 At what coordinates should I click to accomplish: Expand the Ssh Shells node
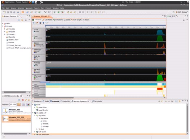point(35,132)
